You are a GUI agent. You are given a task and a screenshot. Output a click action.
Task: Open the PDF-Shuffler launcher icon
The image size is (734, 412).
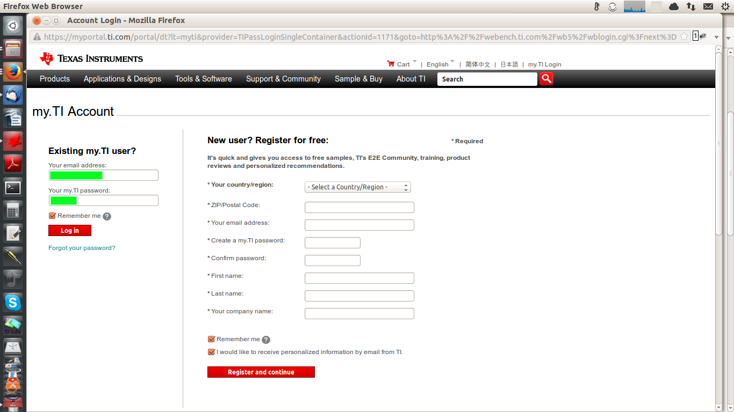[x=13, y=326]
